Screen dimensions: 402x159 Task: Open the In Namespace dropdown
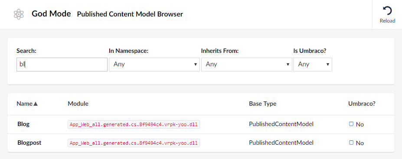point(154,64)
